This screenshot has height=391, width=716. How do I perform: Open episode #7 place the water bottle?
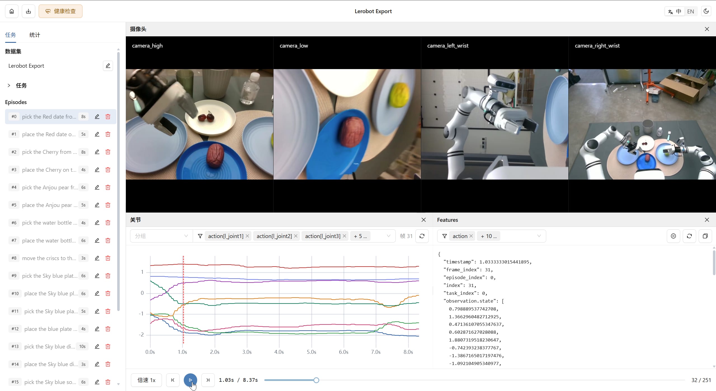[60, 241]
